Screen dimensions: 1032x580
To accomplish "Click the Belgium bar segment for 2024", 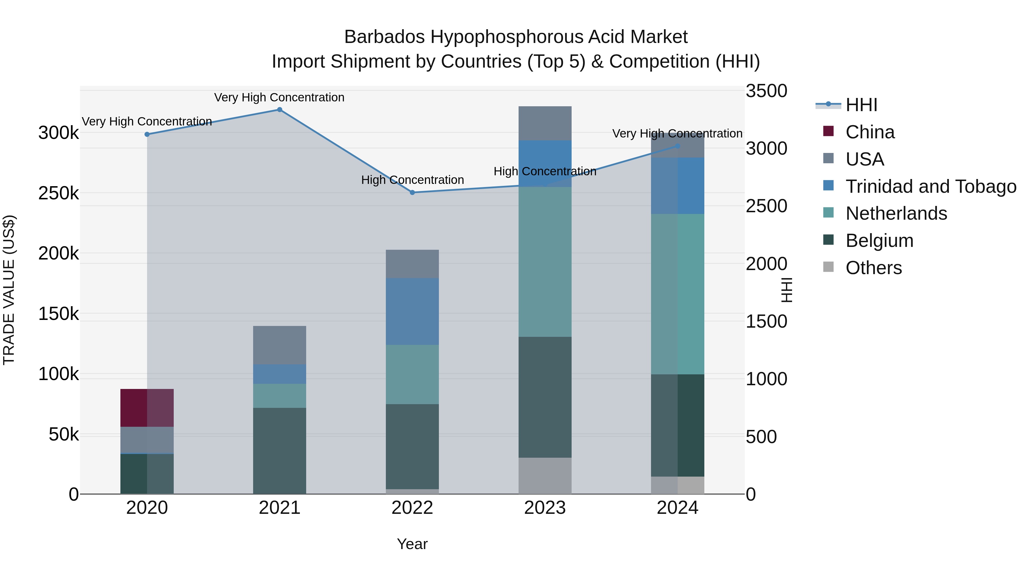I will pyautogui.click(x=677, y=426).
